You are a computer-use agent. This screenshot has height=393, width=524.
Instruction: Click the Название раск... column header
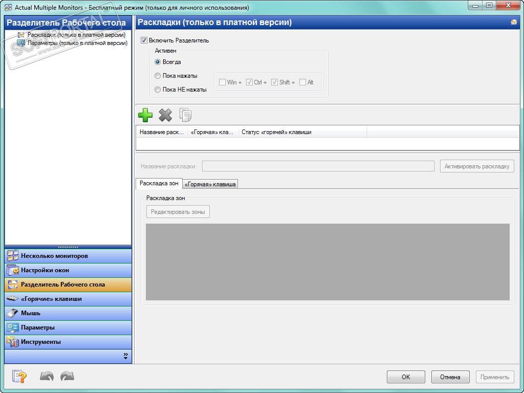tap(162, 132)
